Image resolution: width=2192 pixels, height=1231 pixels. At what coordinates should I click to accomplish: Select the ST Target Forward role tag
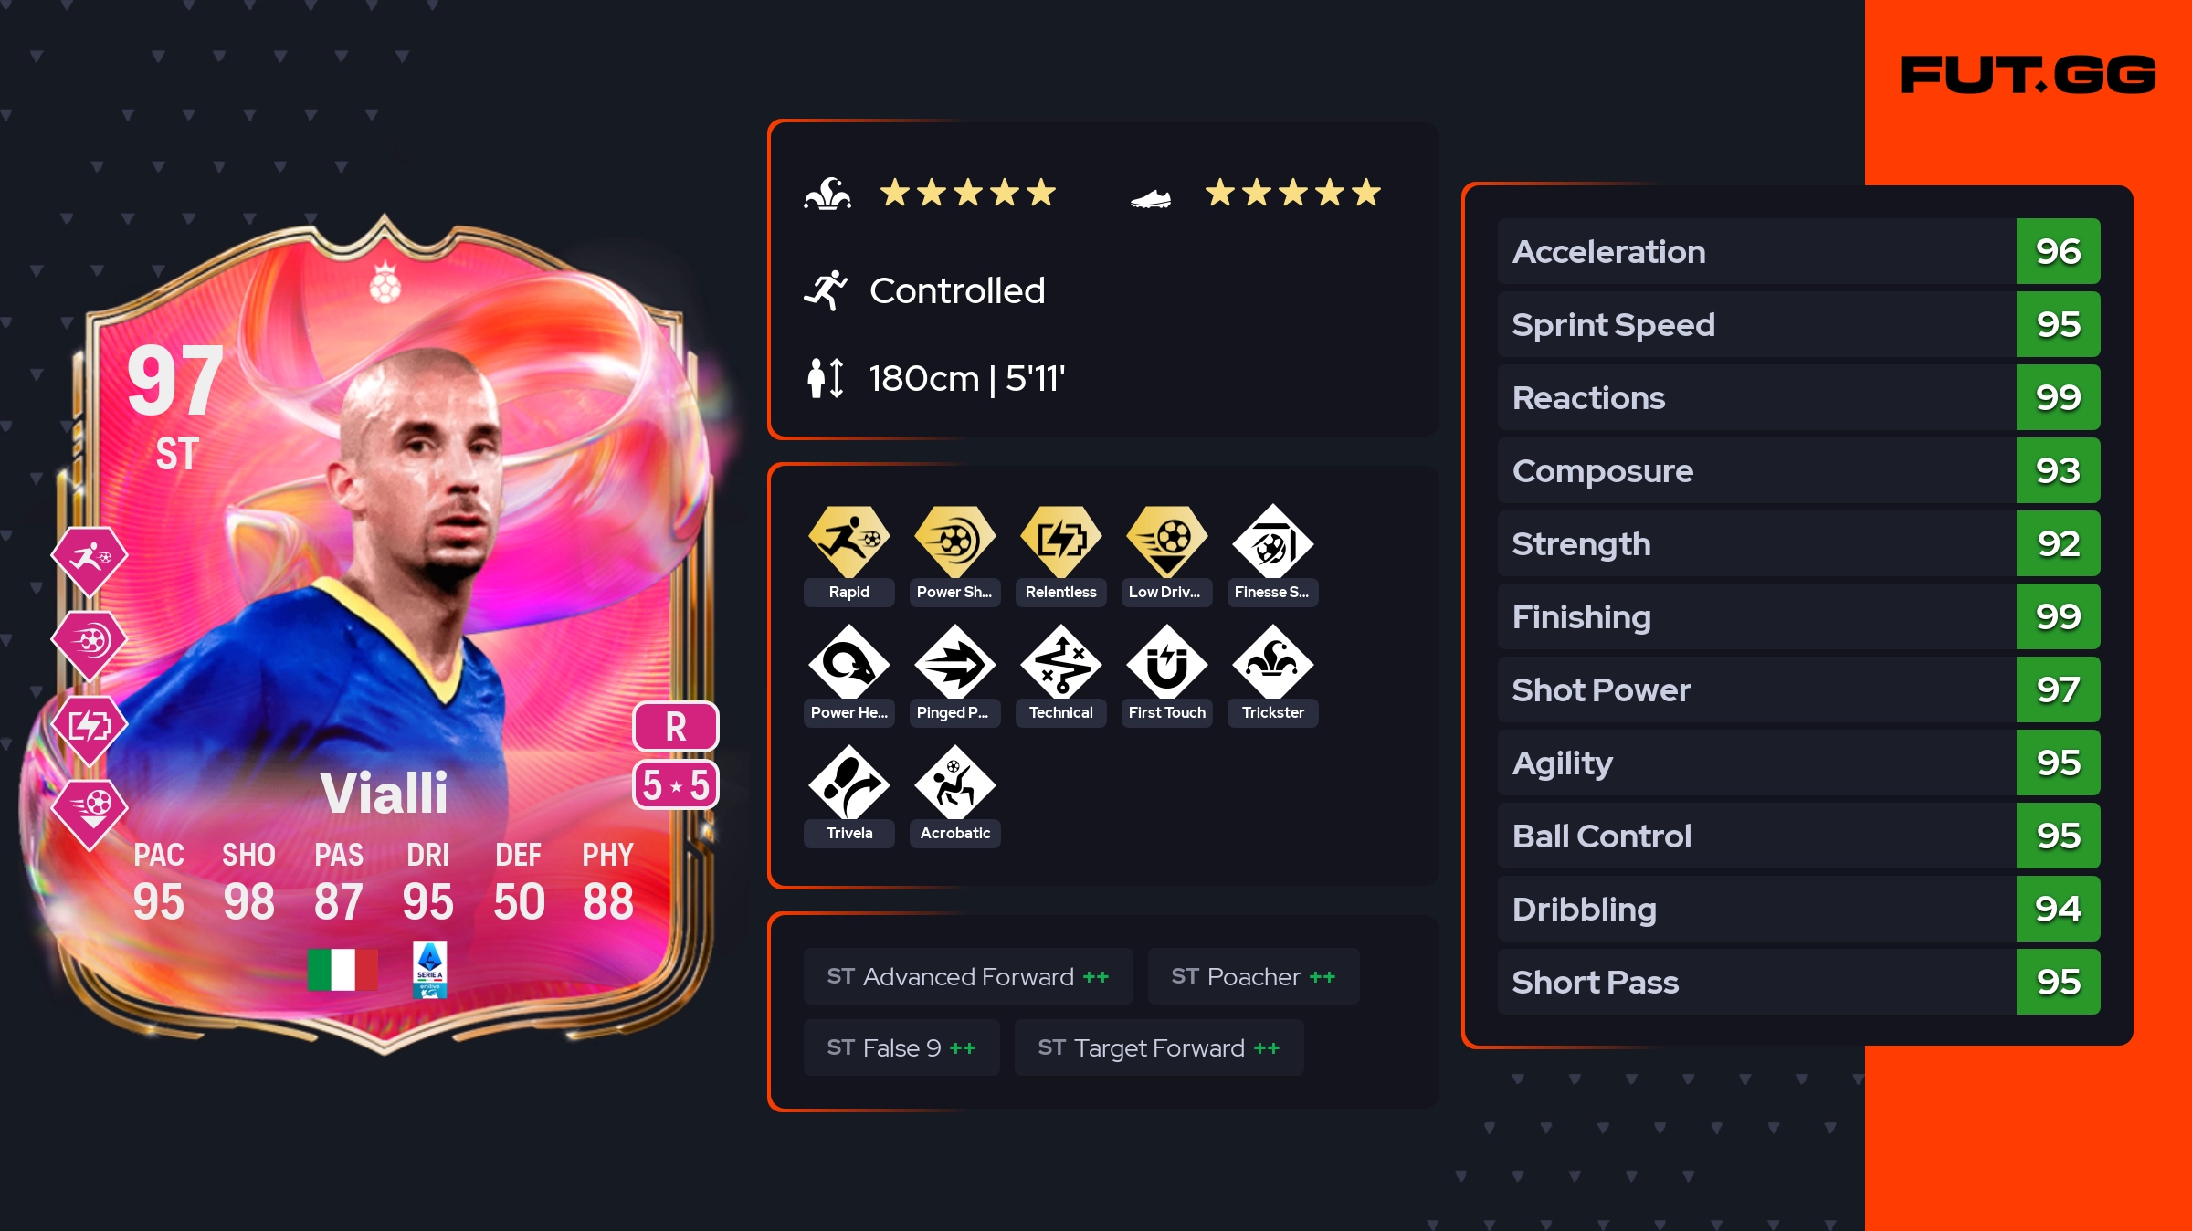[1159, 1047]
